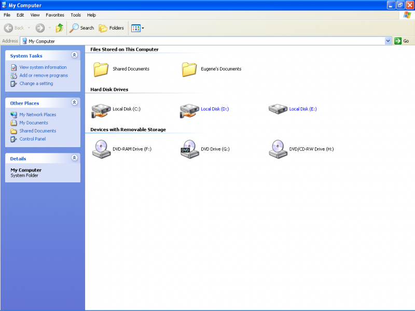This screenshot has width=415, height=311.
Task: Open the Tools menu
Action: 75,15
